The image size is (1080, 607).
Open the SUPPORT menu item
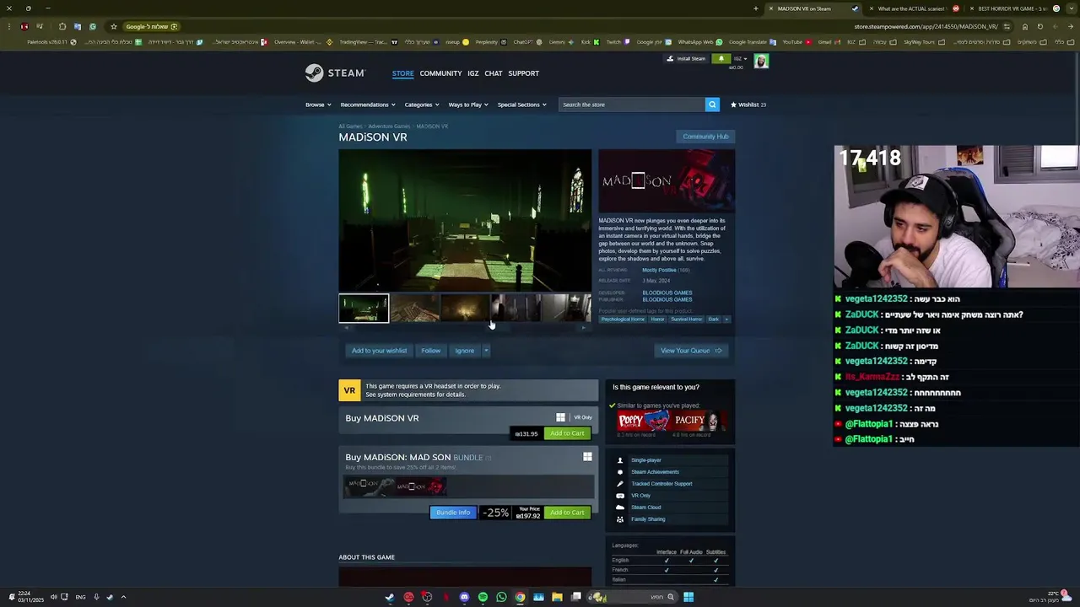(523, 73)
